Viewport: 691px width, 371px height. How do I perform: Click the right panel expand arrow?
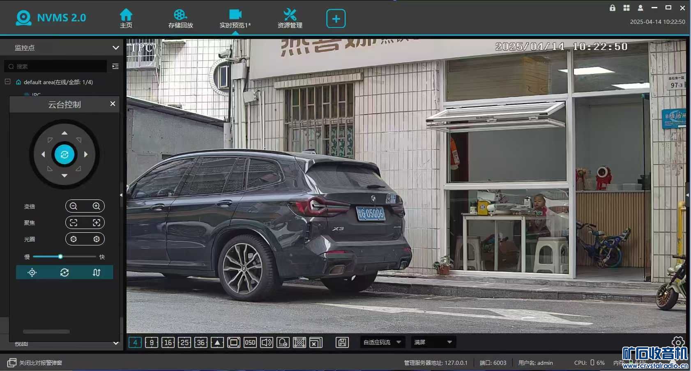(x=687, y=195)
